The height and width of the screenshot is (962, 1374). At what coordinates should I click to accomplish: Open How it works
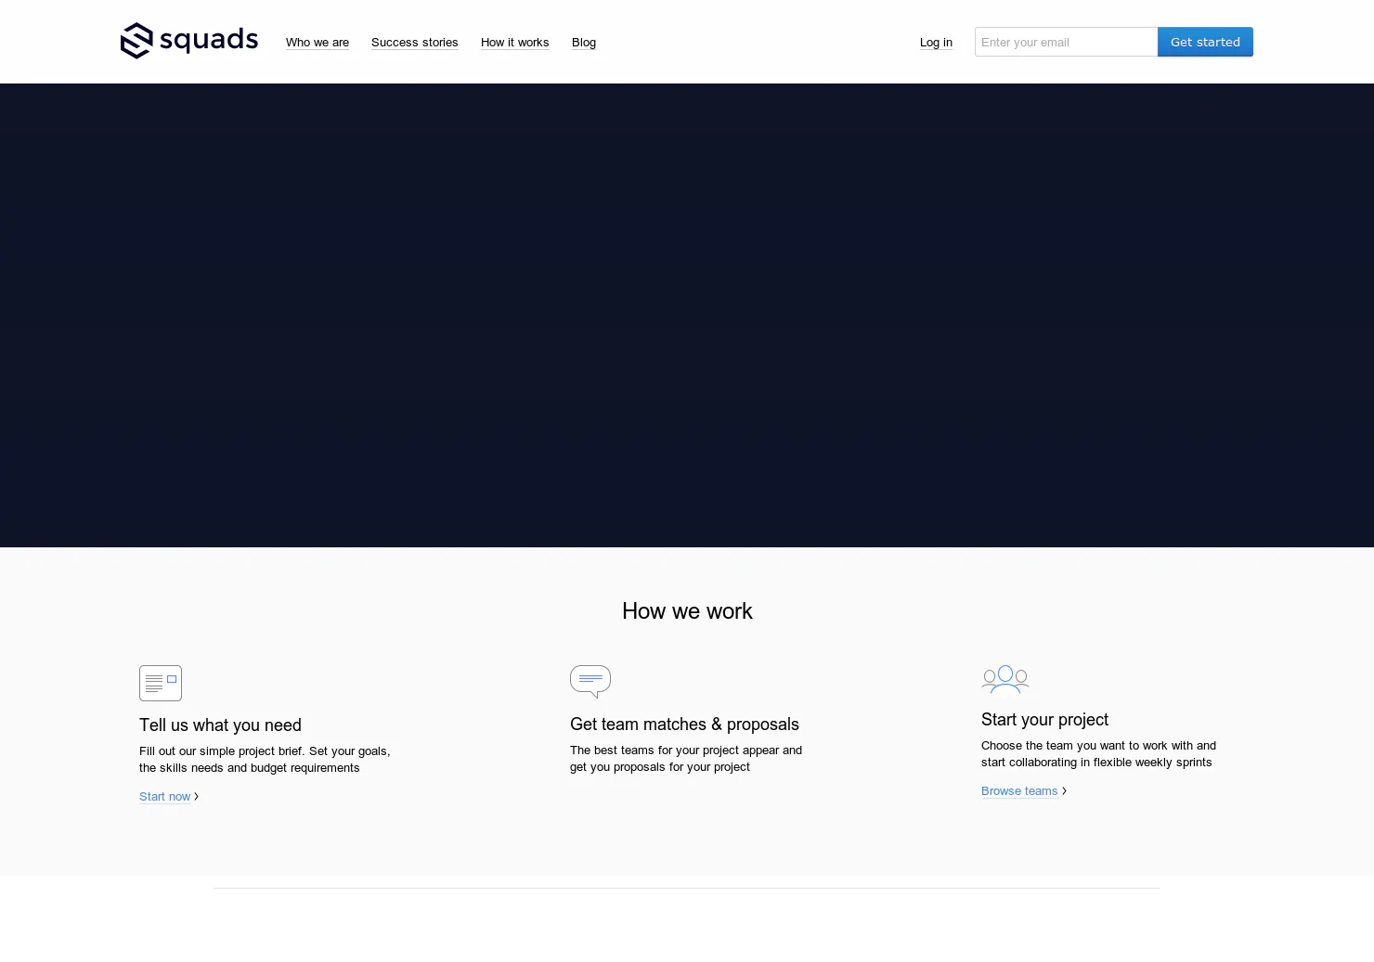pyautogui.click(x=515, y=43)
